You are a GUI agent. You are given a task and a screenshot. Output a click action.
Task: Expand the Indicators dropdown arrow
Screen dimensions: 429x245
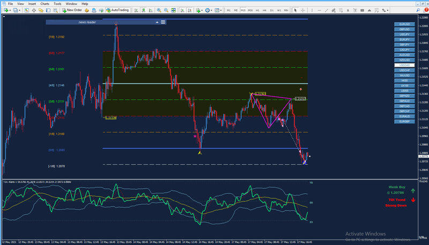click(x=202, y=10)
